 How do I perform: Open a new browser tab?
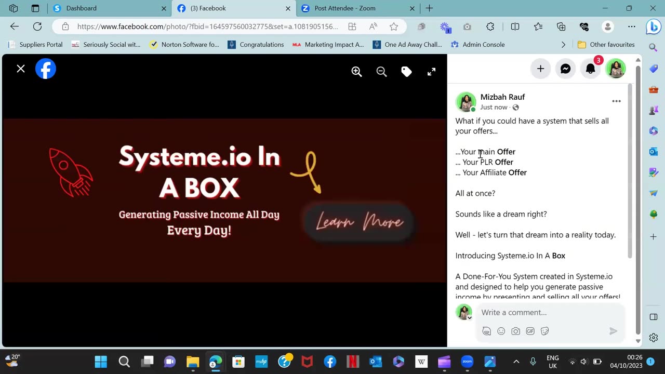429,8
